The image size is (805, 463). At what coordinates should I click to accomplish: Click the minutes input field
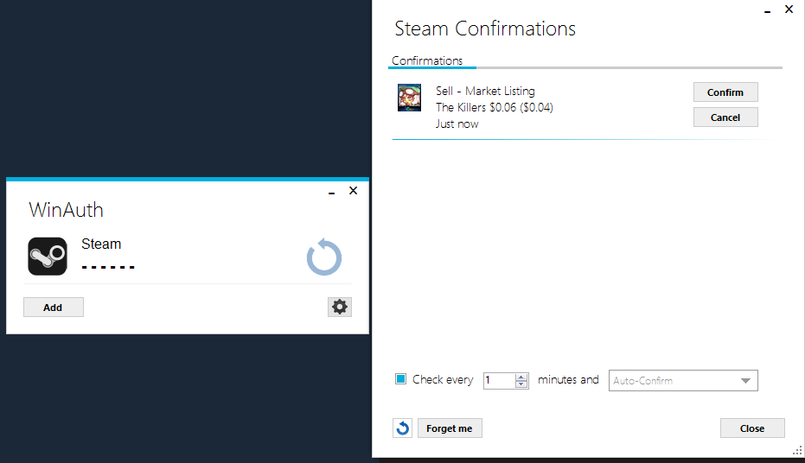[499, 380]
